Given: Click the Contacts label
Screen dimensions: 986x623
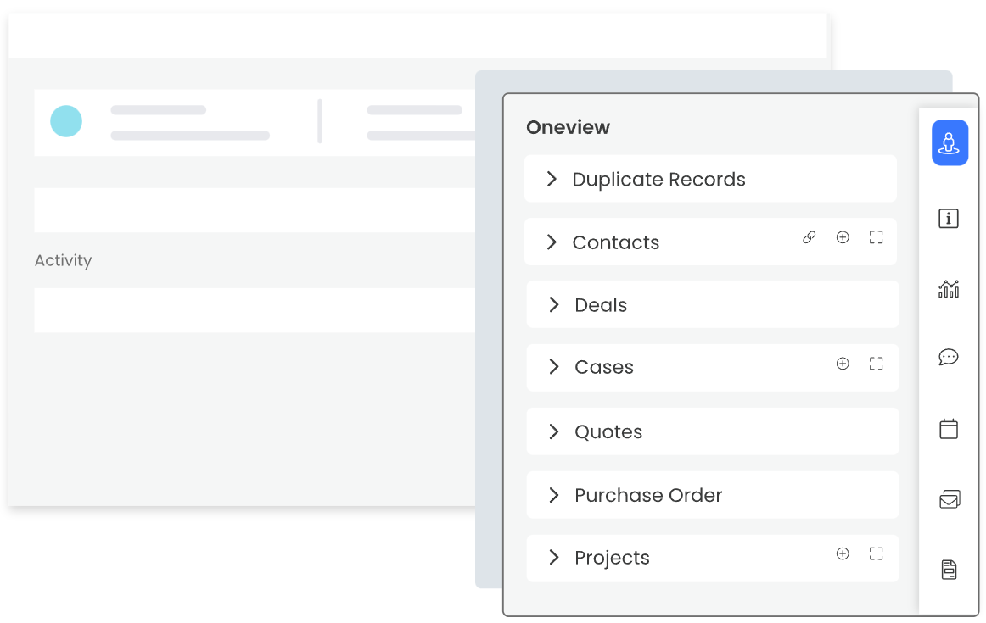Looking at the screenshot, I should (616, 242).
